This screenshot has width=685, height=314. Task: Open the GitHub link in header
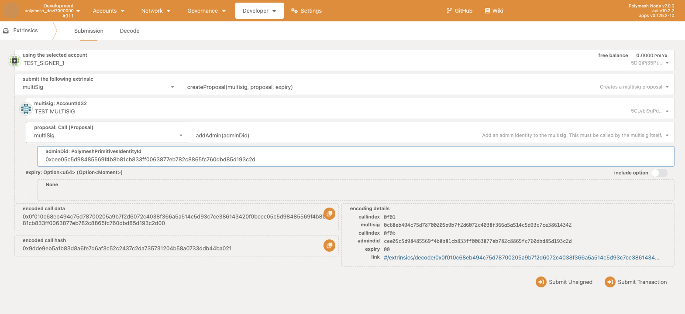pos(459,11)
